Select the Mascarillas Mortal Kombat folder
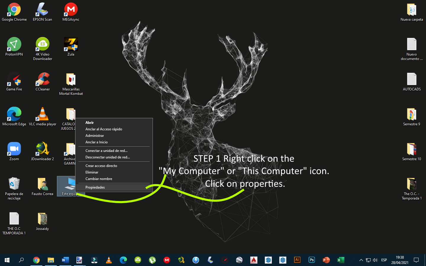Image resolution: width=426 pixels, height=266 pixels. pos(71,84)
